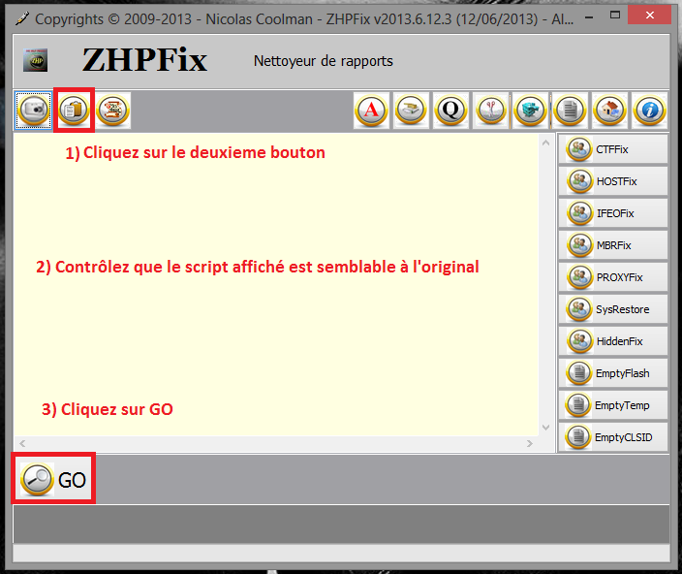Click the blue info toolbar button
This screenshot has height=574, width=682.
coord(649,111)
